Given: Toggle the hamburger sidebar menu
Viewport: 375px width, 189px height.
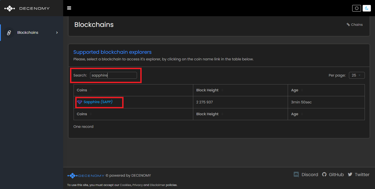Looking at the screenshot, I should 69,8.
